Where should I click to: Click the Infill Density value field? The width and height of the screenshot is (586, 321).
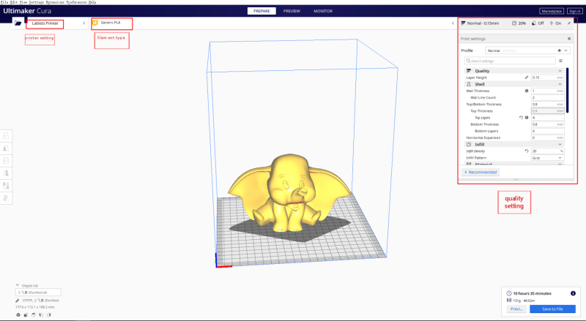coord(547,151)
